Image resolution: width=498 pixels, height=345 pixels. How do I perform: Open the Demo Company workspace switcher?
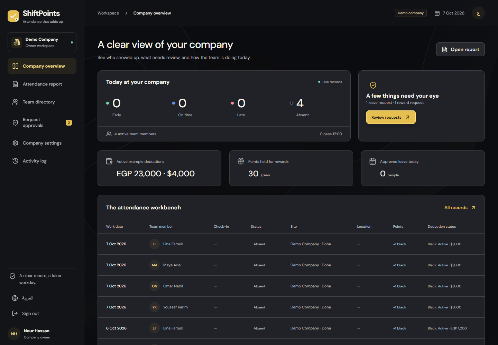click(x=42, y=42)
